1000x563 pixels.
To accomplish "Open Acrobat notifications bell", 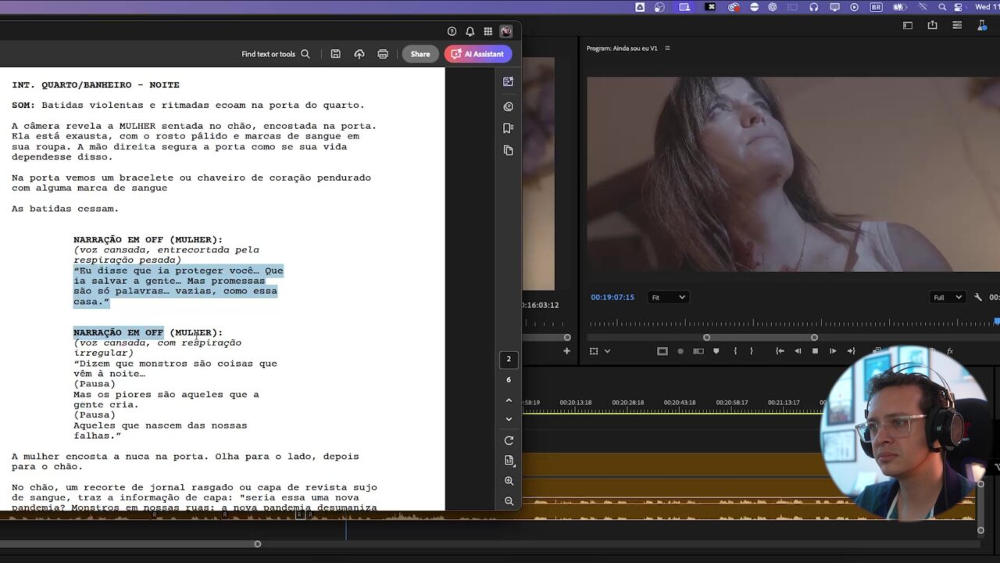I will coord(470,31).
